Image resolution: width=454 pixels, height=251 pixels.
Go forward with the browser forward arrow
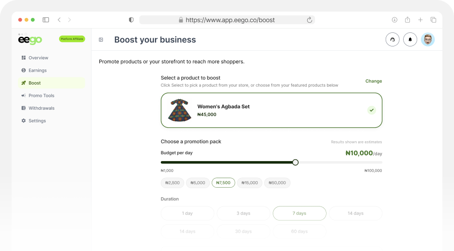[69, 20]
